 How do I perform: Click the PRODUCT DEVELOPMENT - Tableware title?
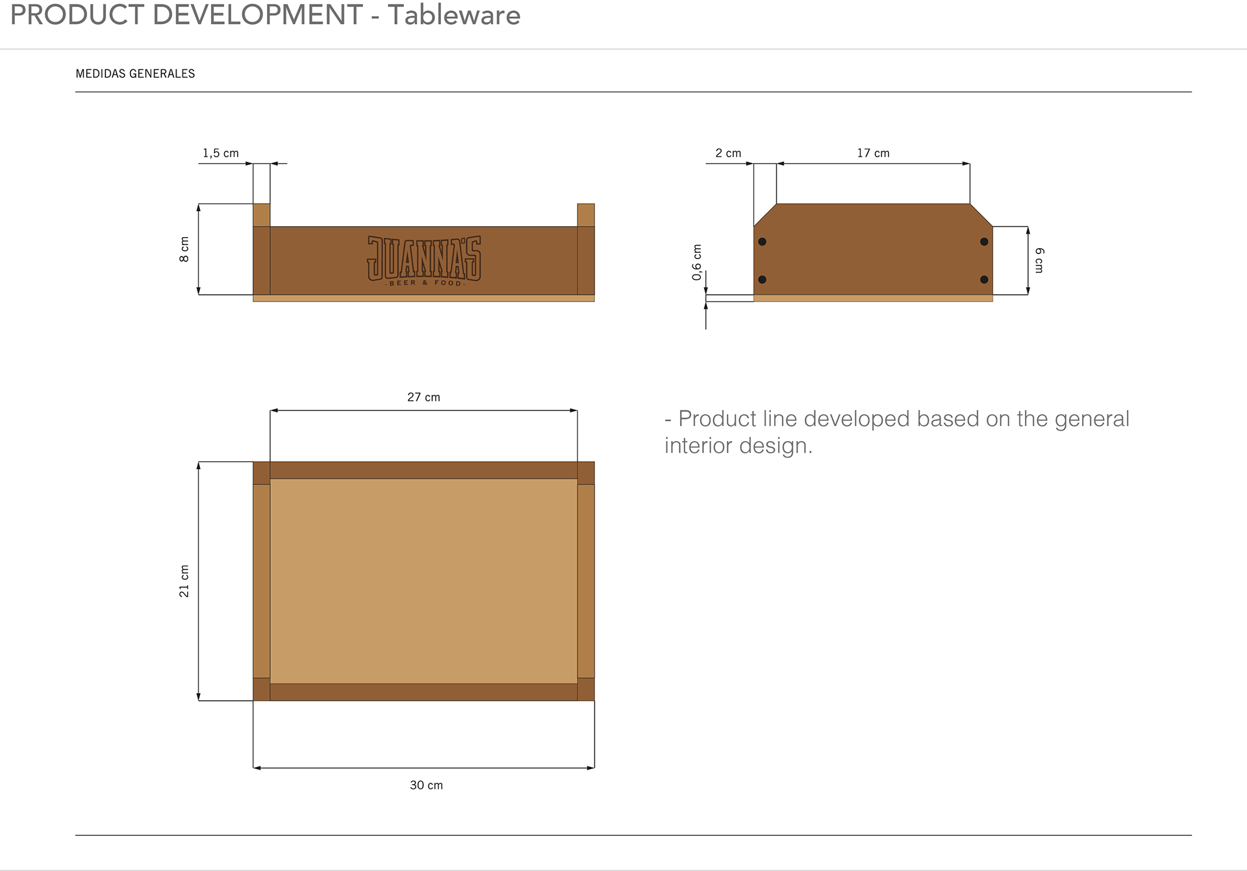(265, 16)
